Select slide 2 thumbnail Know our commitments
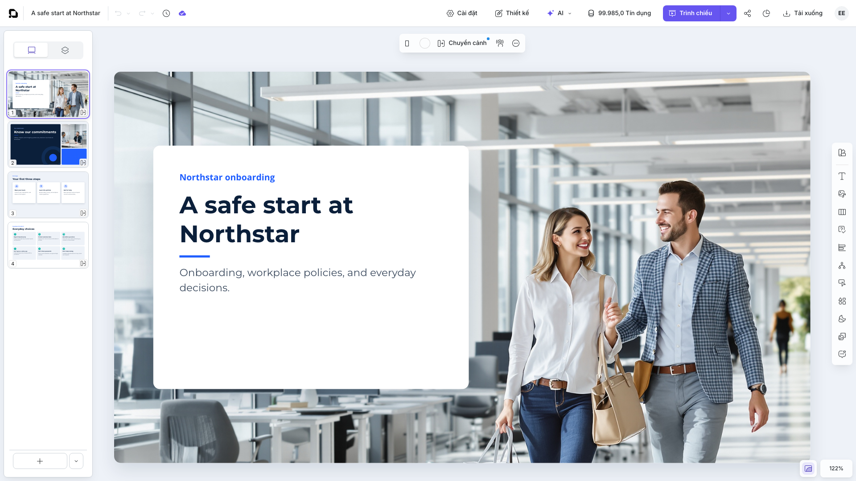 tap(48, 145)
